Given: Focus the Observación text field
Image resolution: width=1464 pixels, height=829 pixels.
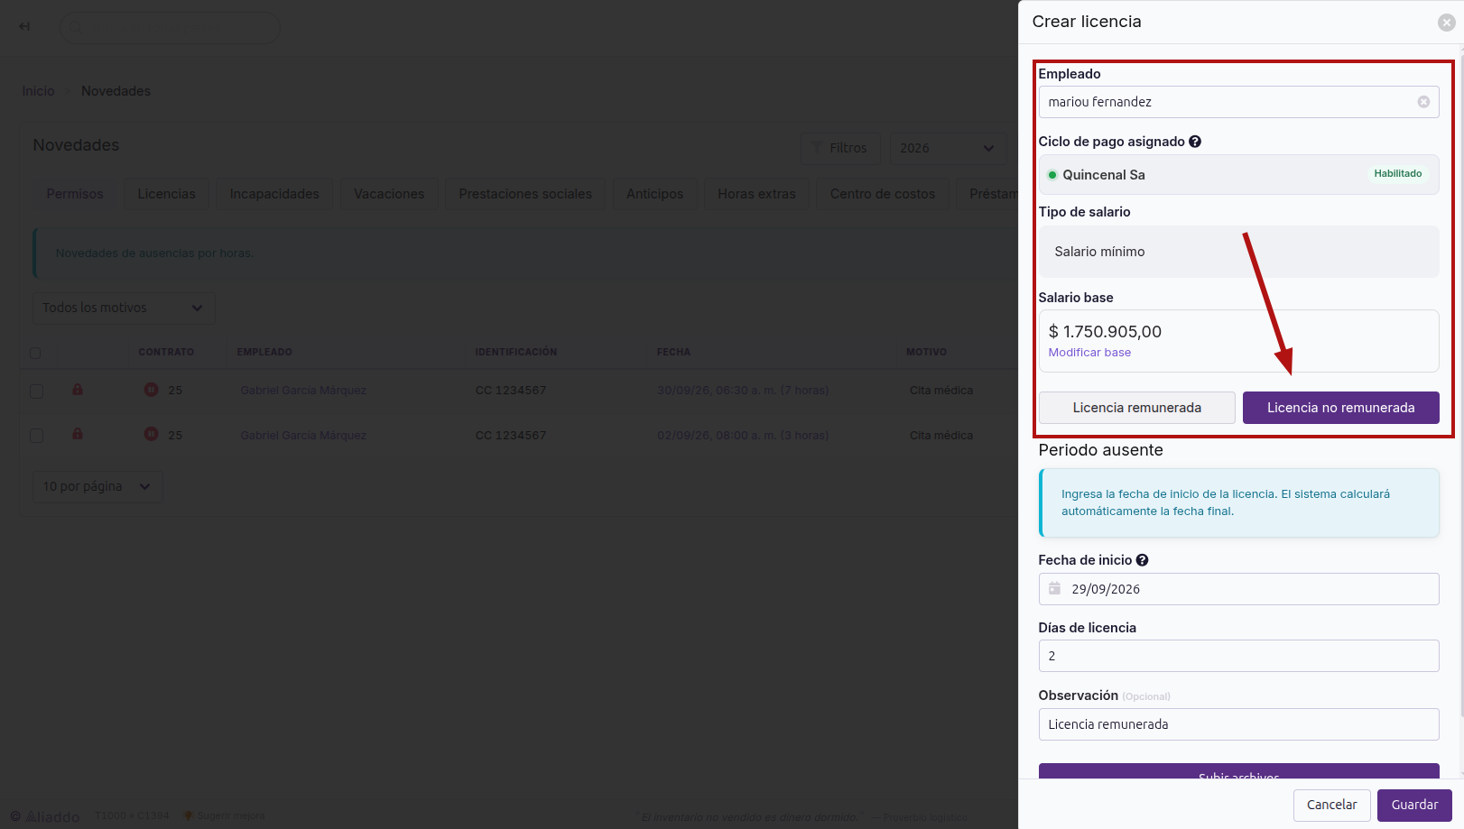Looking at the screenshot, I should (1238, 724).
